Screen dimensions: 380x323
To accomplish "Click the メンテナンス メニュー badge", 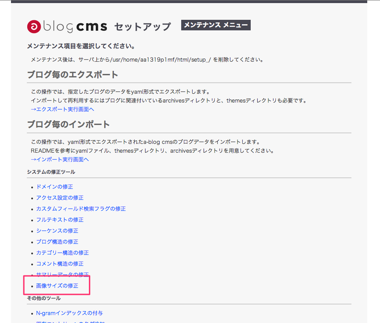I will [x=216, y=25].
